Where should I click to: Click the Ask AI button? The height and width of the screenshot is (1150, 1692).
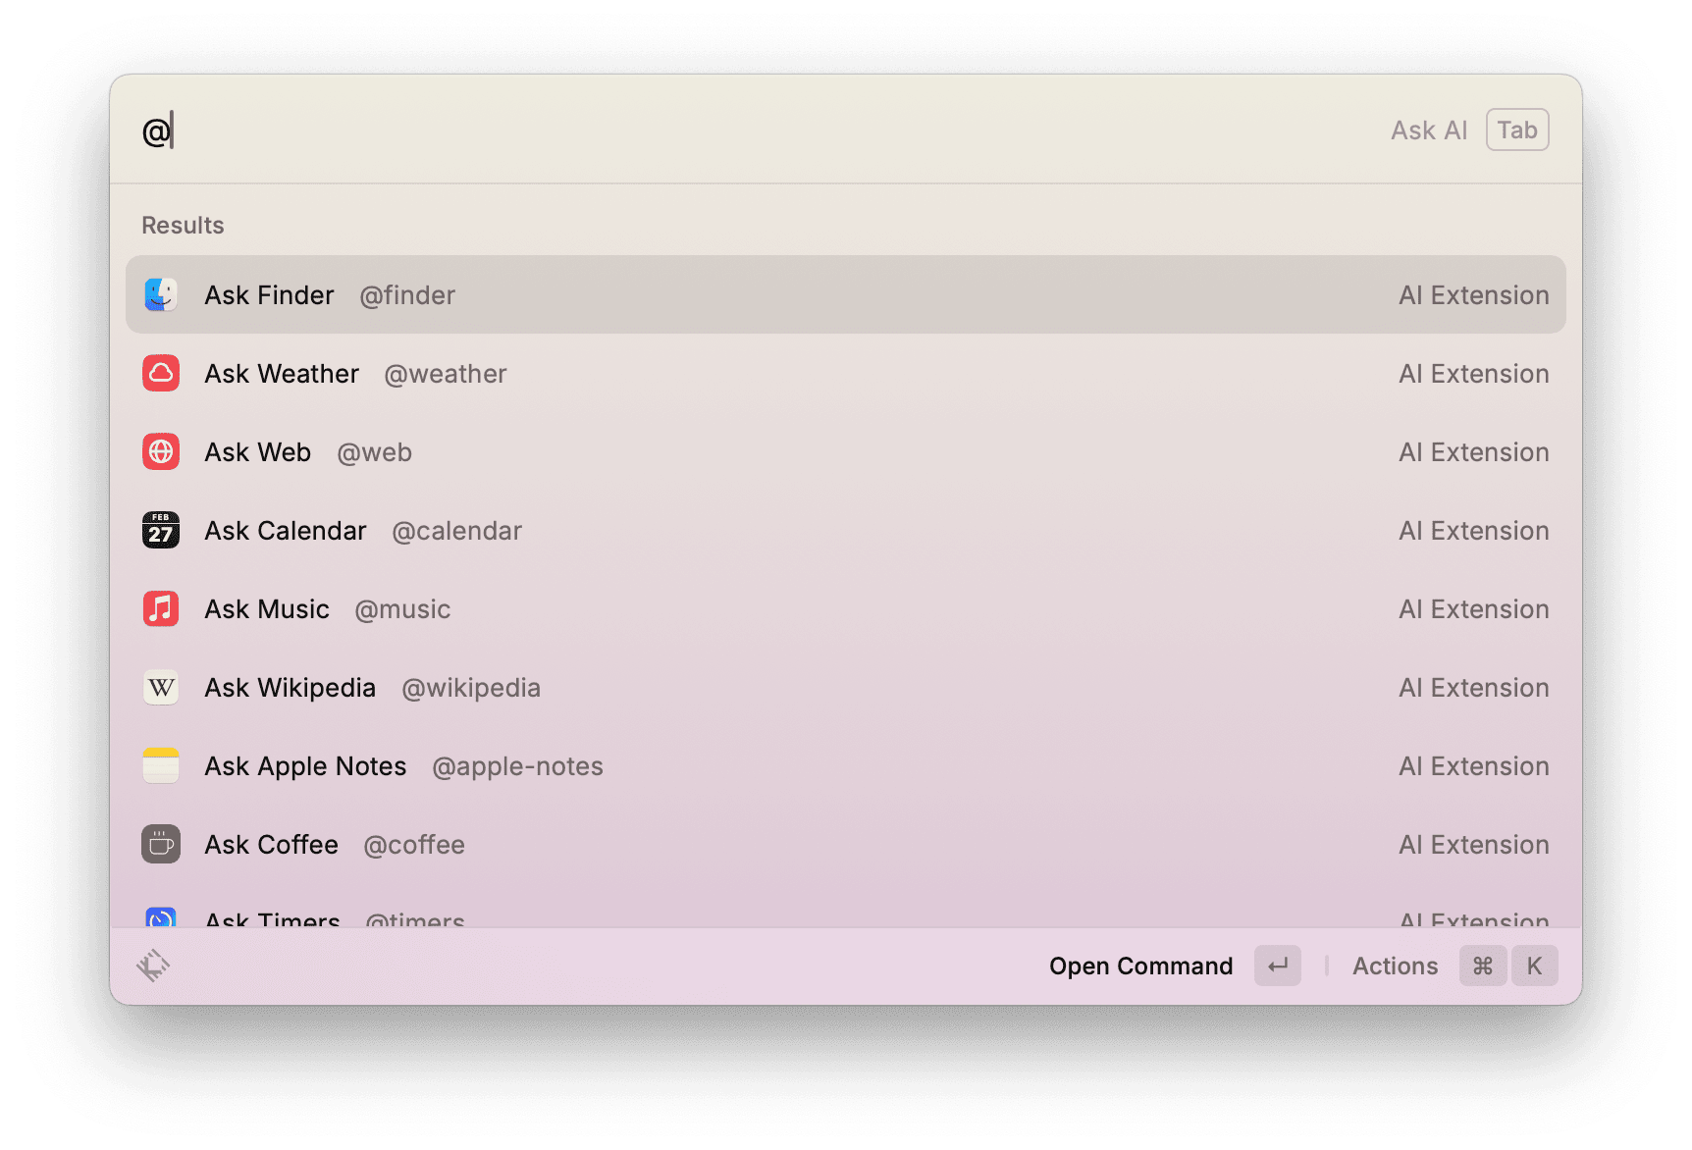click(x=1429, y=131)
